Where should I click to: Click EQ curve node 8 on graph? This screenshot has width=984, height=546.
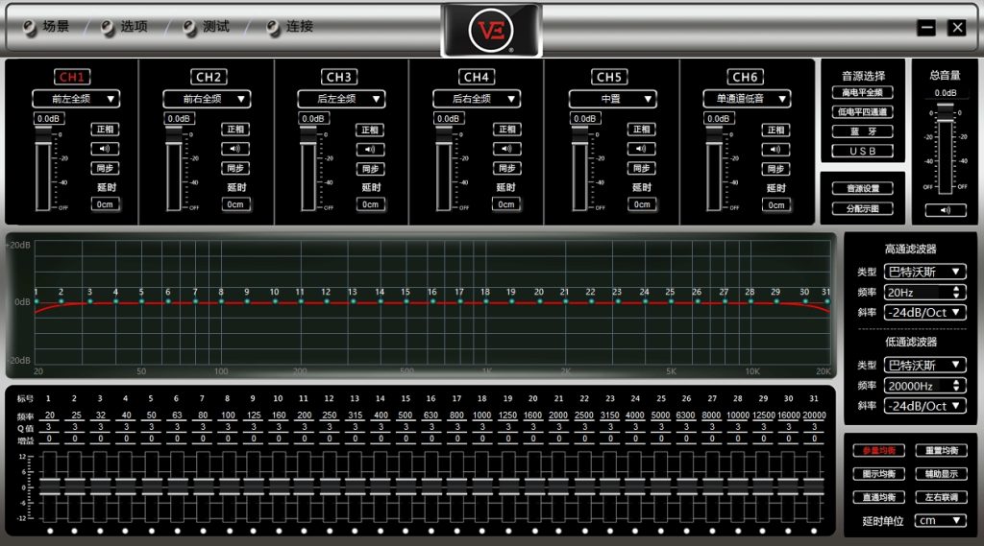pos(221,301)
